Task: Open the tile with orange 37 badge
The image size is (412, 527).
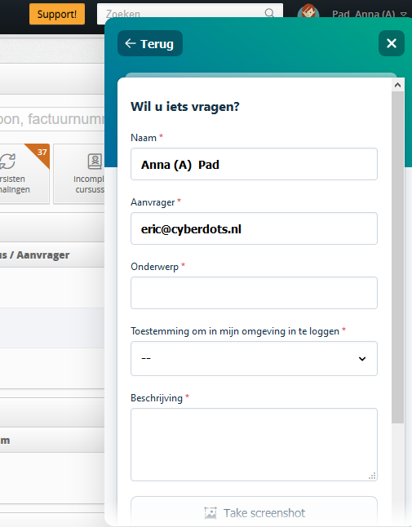Action: tap(24, 174)
